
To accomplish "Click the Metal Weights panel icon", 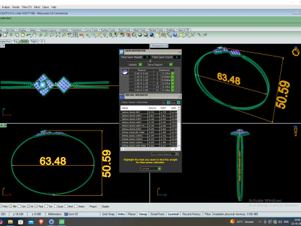I will coord(122,96).
